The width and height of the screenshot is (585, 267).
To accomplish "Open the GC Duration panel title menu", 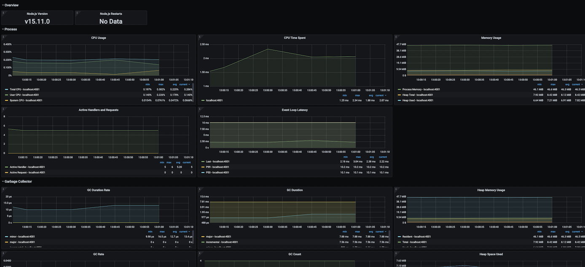I will 295,190.
